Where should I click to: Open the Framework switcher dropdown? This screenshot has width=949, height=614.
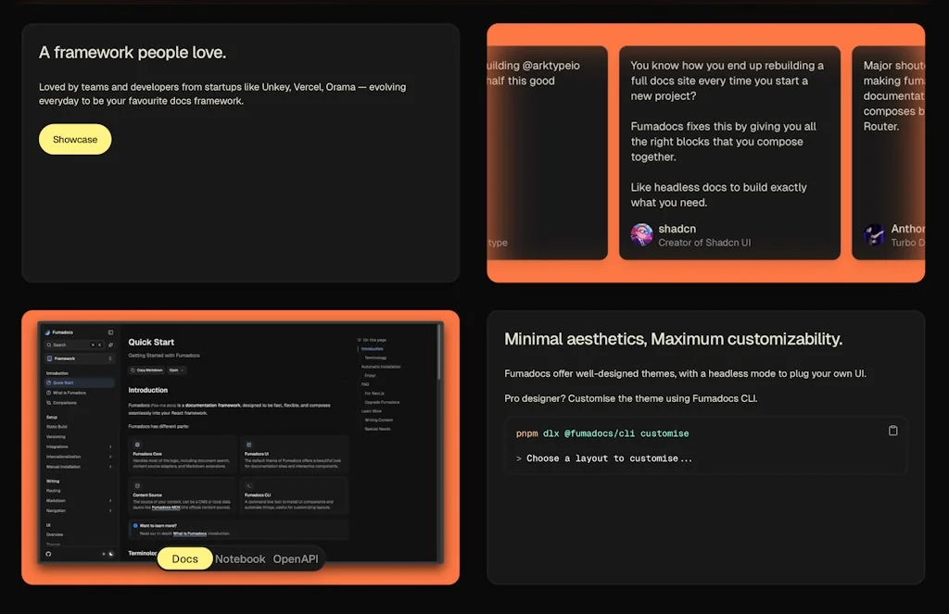[79, 359]
